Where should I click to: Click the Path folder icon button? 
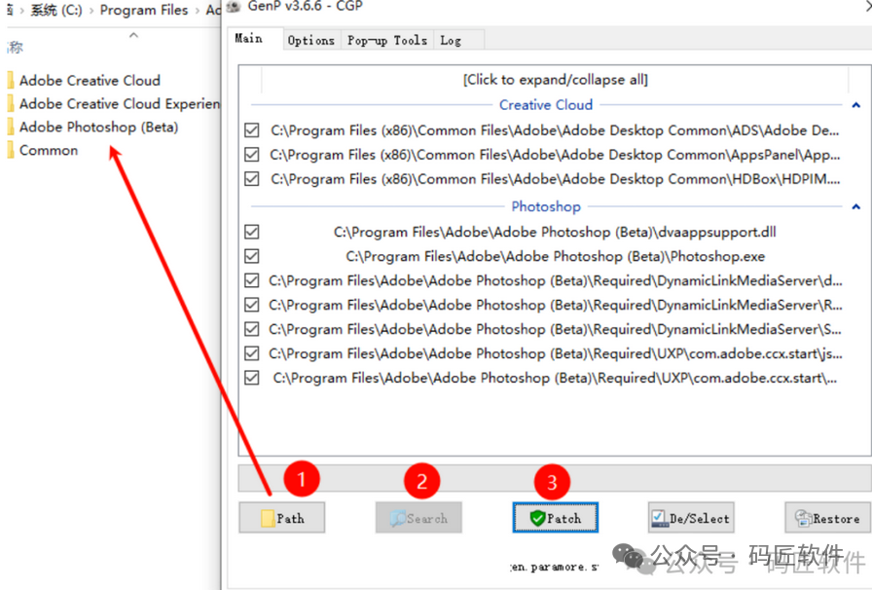(x=281, y=518)
